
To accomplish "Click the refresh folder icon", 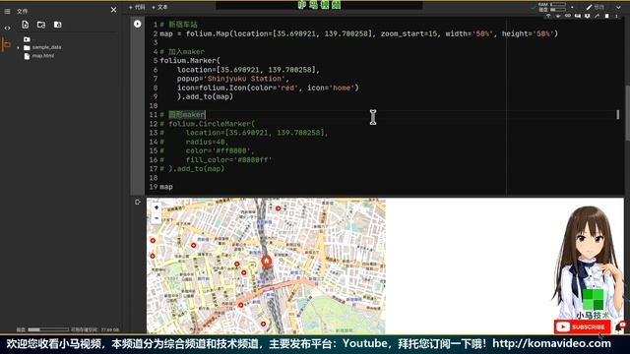I will [41, 25].
